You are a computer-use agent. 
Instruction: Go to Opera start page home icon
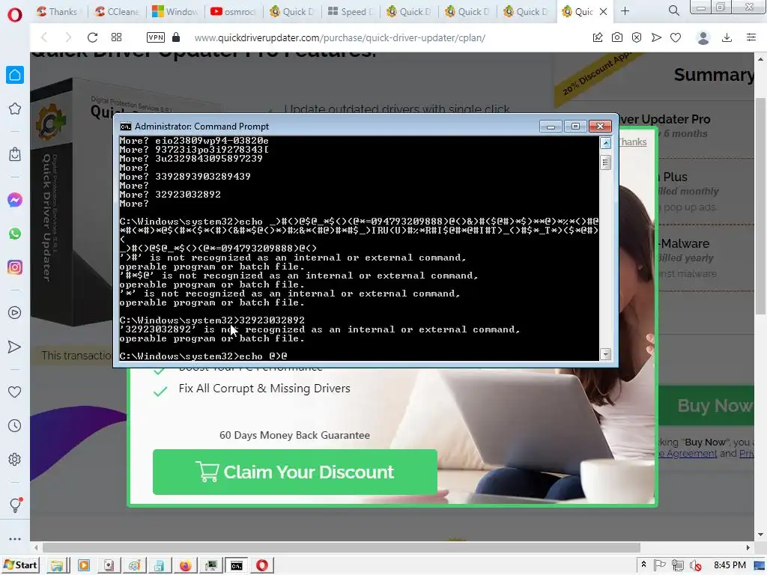[15, 75]
